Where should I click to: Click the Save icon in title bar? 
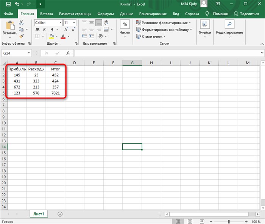pos(8,4)
